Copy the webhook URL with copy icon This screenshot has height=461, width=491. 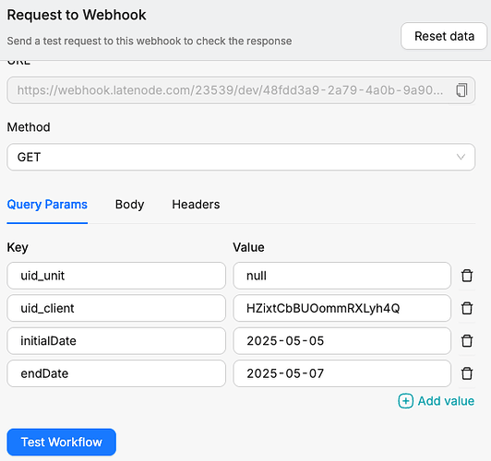(461, 90)
